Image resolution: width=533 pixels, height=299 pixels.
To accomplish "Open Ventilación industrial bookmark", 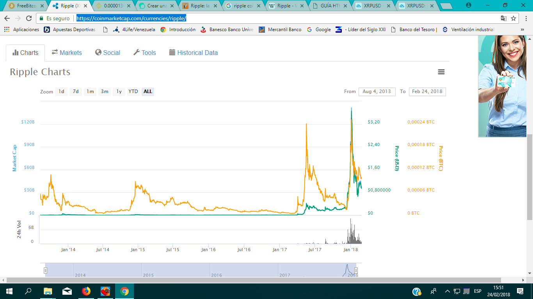I will pyautogui.click(x=468, y=30).
